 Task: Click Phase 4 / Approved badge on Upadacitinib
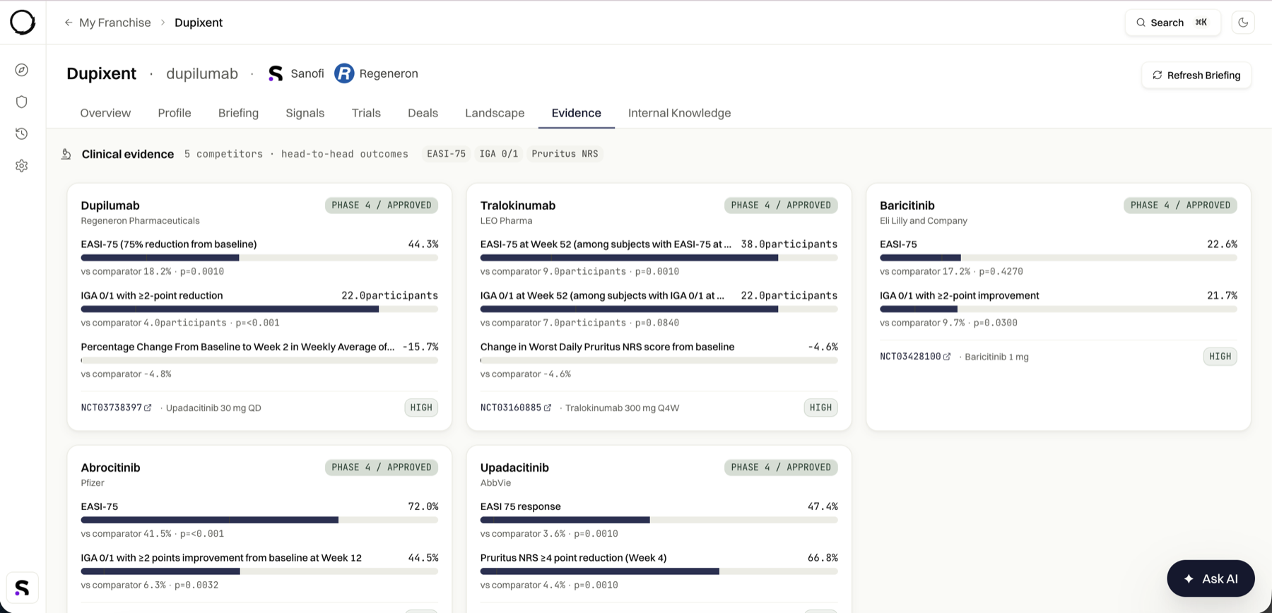tap(781, 468)
